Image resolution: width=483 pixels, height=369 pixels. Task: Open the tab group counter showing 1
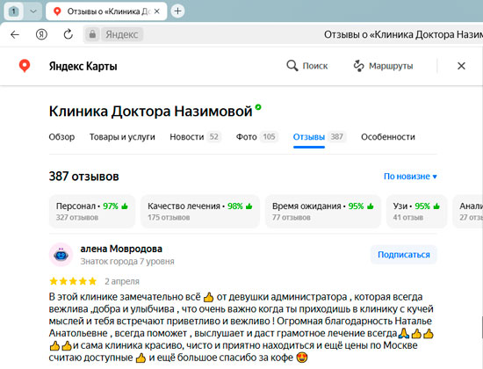(13, 11)
